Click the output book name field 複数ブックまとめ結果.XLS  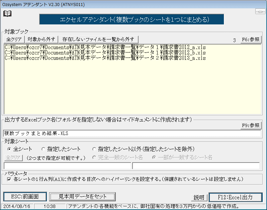tap(132, 133)
